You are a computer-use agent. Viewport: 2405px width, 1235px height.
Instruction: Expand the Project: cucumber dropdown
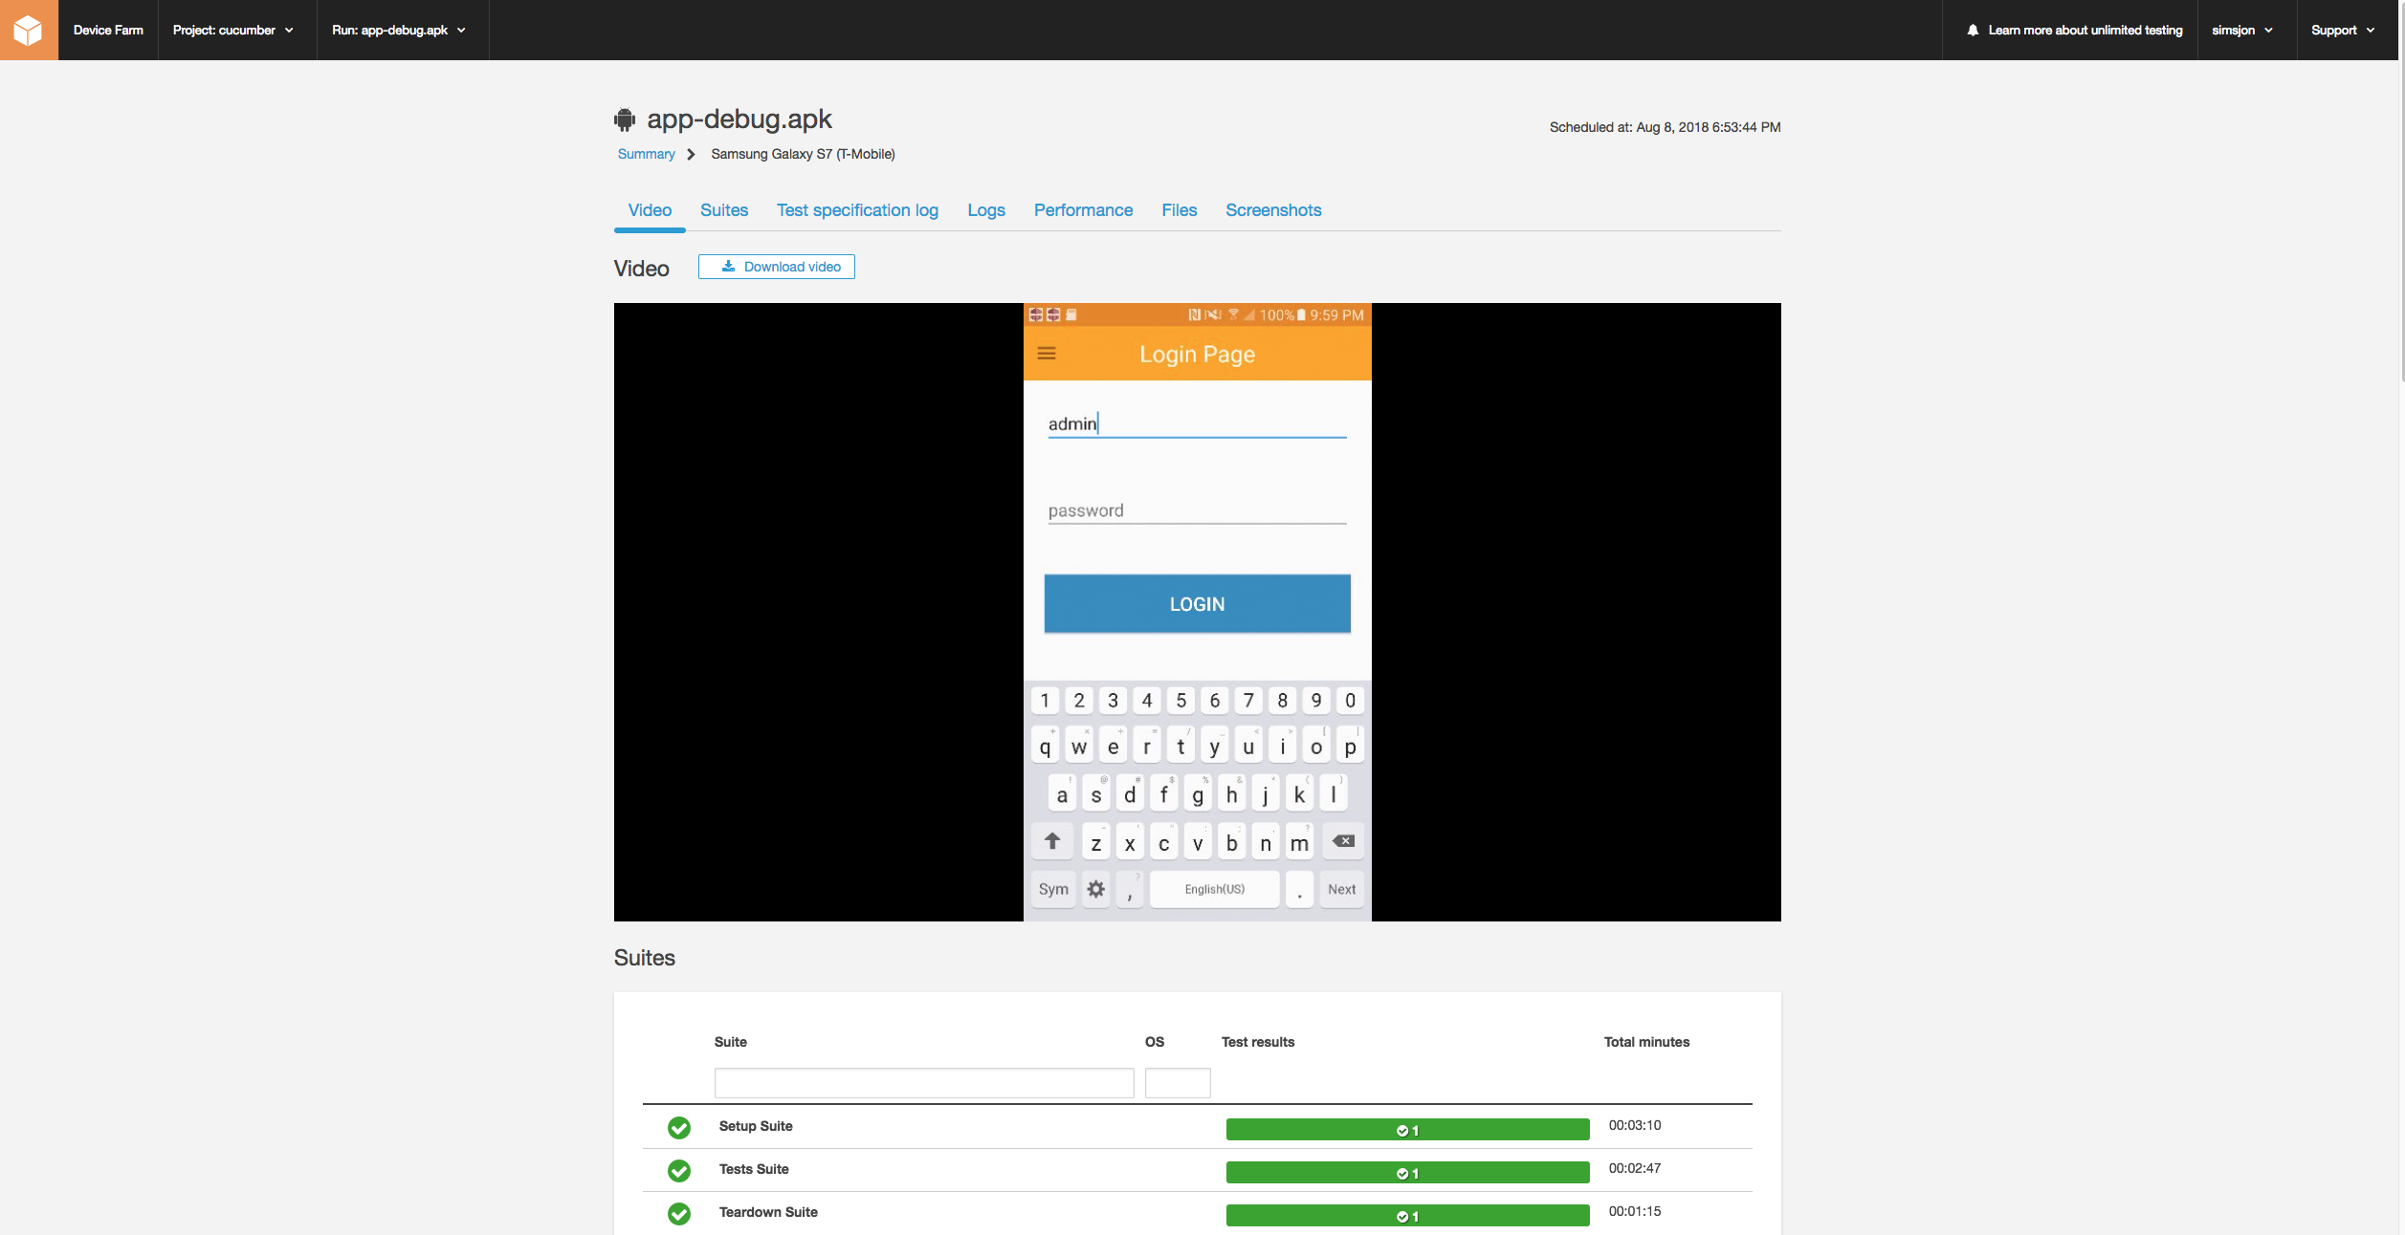[233, 31]
